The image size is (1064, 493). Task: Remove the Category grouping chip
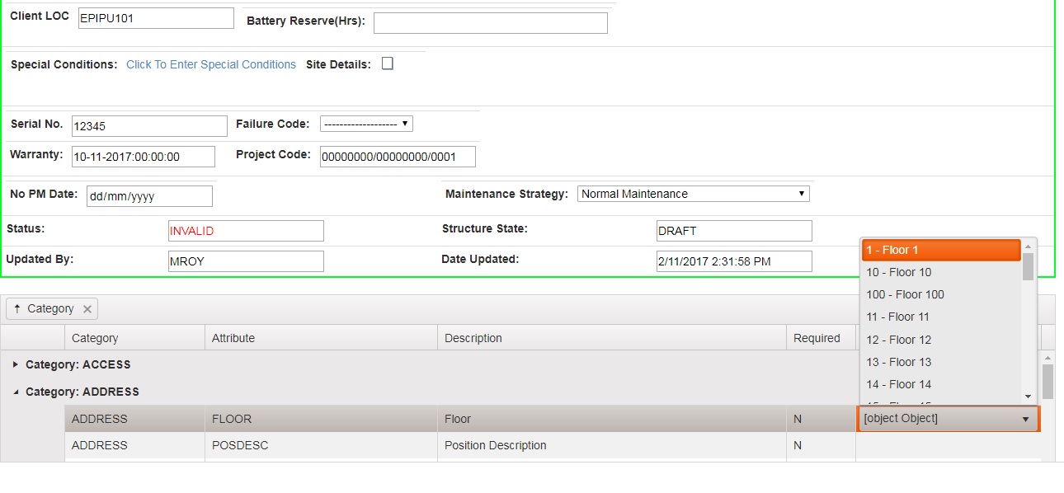(x=87, y=309)
